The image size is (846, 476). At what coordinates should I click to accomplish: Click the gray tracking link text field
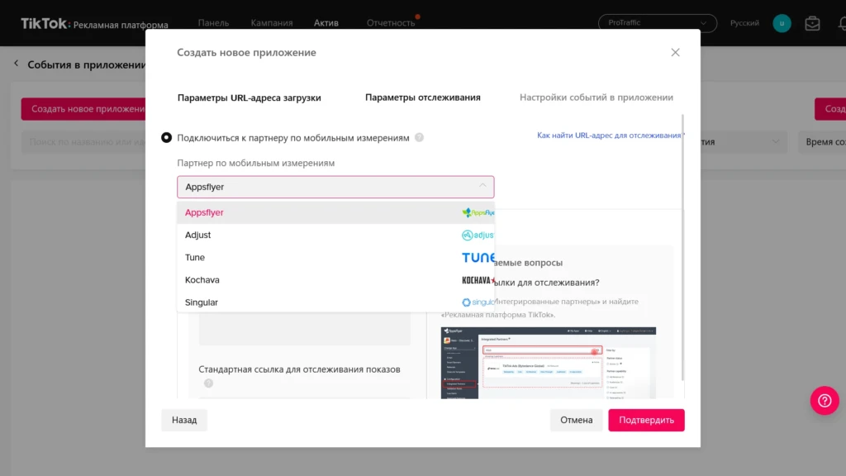304,329
